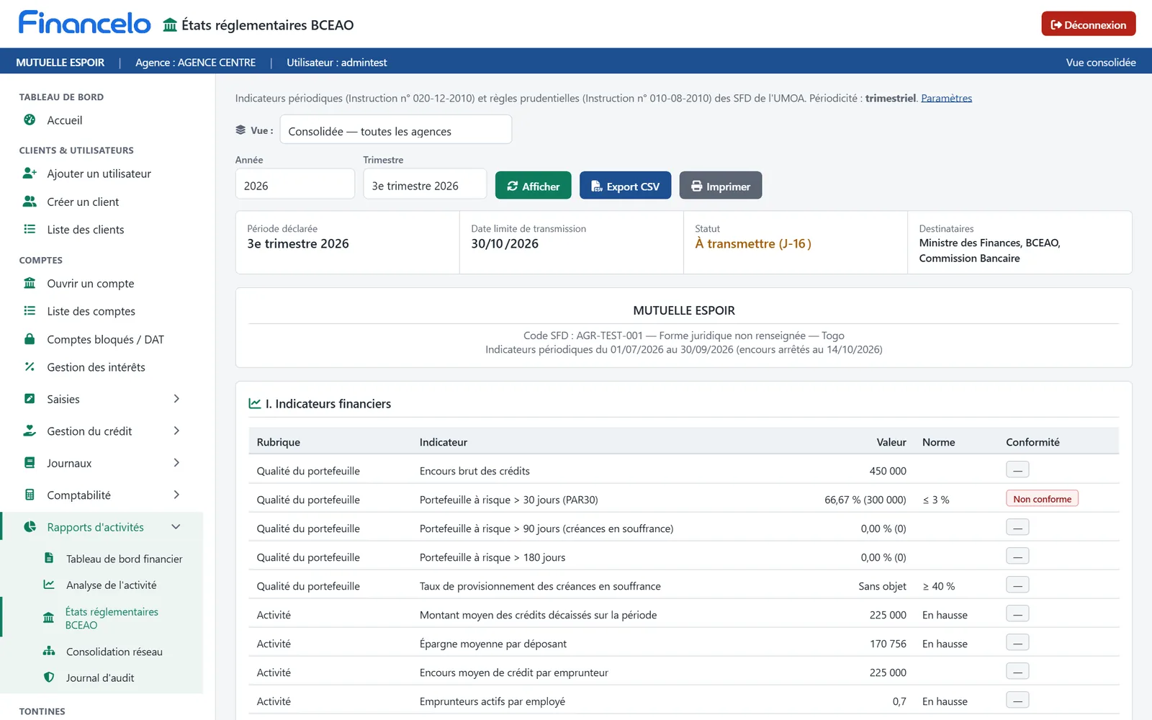Image resolution: width=1152 pixels, height=720 pixels.
Task: Log out with Déconnexion button
Action: click(x=1088, y=24)
